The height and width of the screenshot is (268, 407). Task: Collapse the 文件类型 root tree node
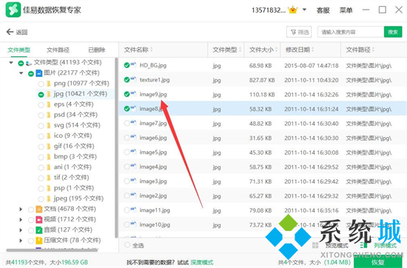click(11, 63)
